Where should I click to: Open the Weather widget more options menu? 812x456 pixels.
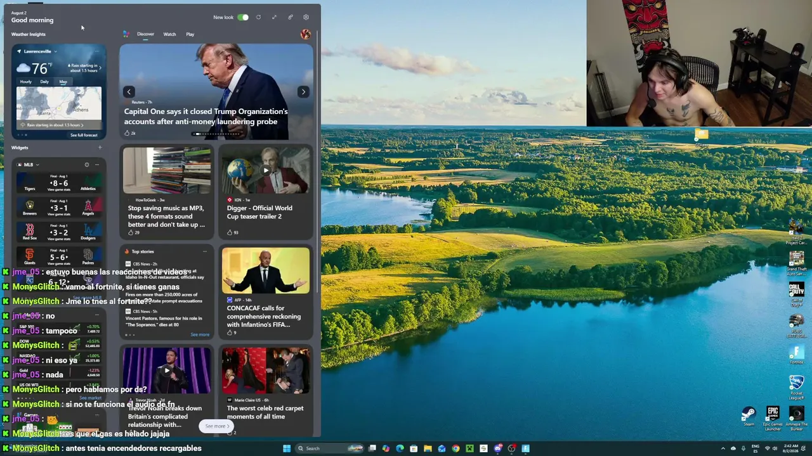[97, 51]
